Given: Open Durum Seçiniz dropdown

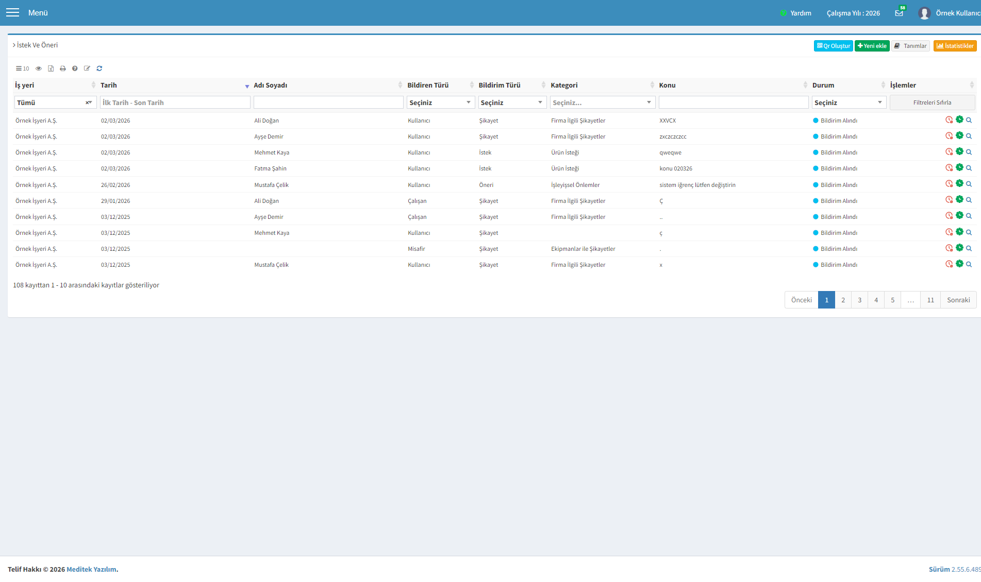Looking at the screenshot, I should (849, 102).
